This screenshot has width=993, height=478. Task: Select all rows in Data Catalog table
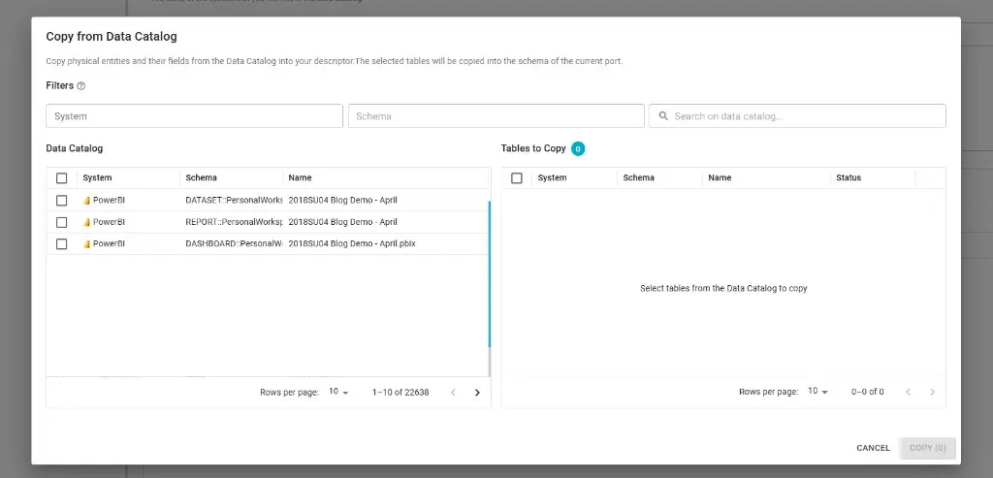(x=61, y=177)
